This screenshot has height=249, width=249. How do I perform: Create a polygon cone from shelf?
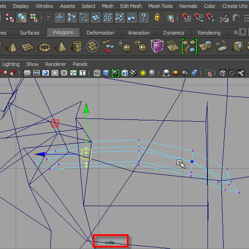pos(12,47)
